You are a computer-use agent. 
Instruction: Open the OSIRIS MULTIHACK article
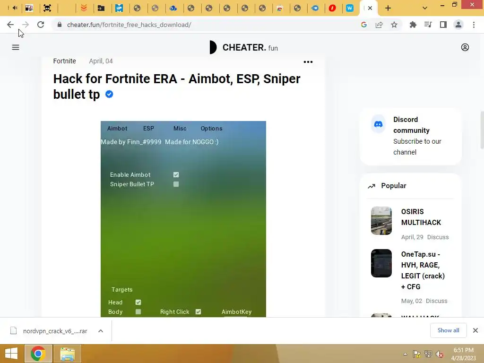(421, 217)
